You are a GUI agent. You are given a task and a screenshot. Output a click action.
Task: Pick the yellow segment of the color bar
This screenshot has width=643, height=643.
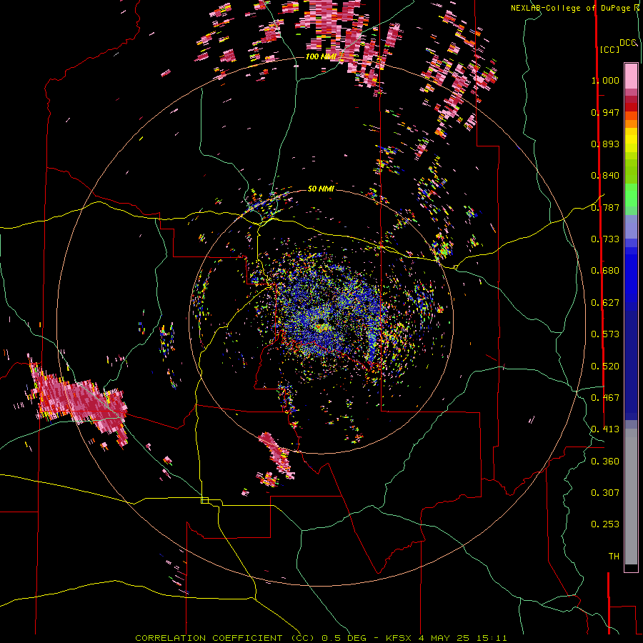tap(631, 141)
